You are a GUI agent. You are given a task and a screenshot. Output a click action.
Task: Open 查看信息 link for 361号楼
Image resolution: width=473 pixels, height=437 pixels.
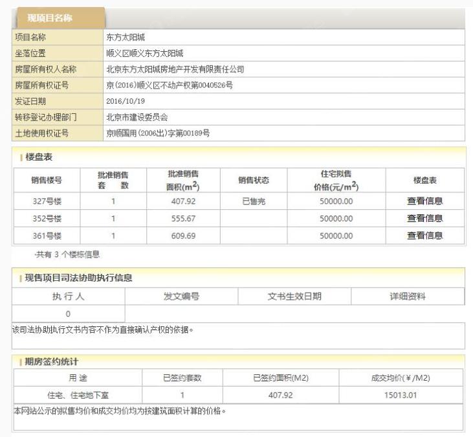(424, 236)
